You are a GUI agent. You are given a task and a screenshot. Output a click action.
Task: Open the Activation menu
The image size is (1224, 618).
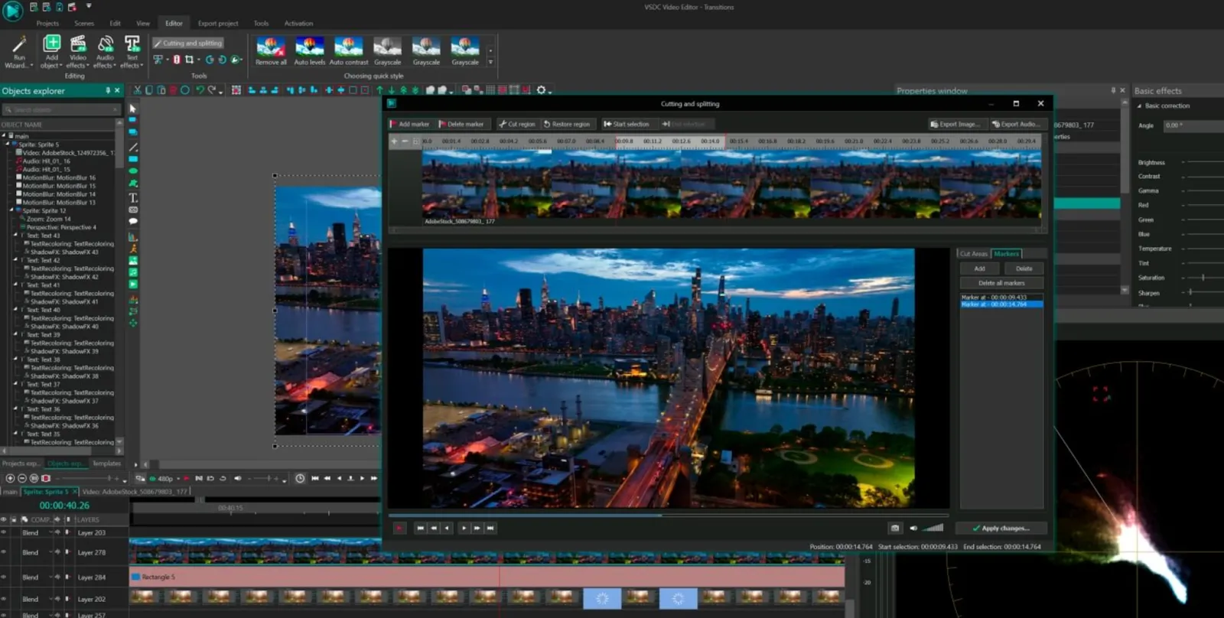298,24
